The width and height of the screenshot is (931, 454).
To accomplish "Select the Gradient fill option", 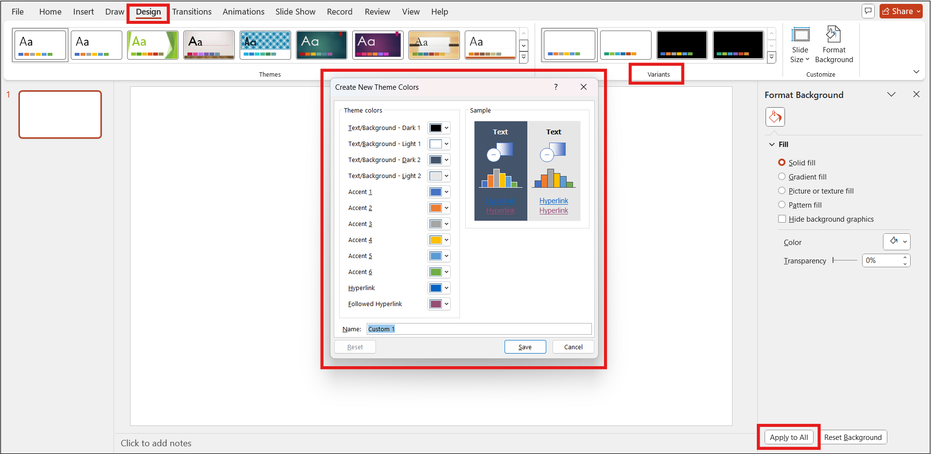I will click(782, 177).
